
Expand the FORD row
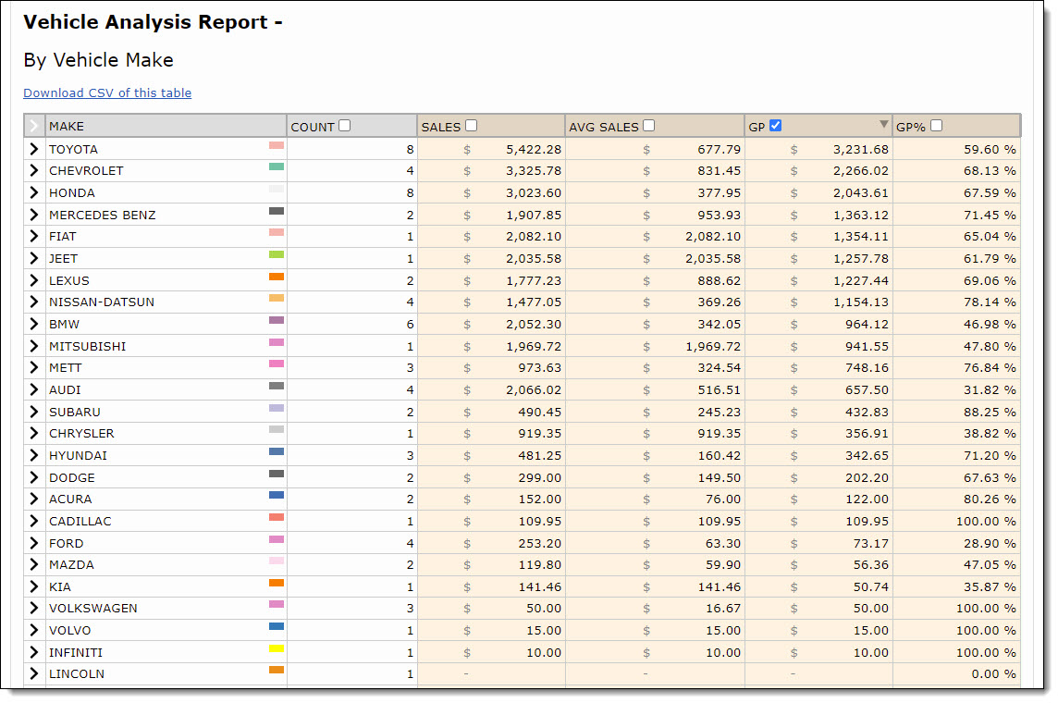(33, 543)
